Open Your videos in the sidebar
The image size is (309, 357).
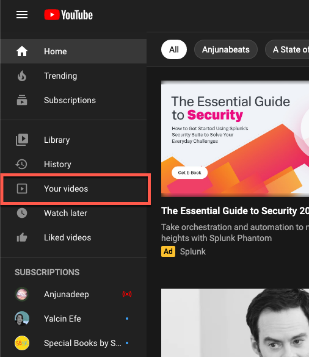point(75,189)
